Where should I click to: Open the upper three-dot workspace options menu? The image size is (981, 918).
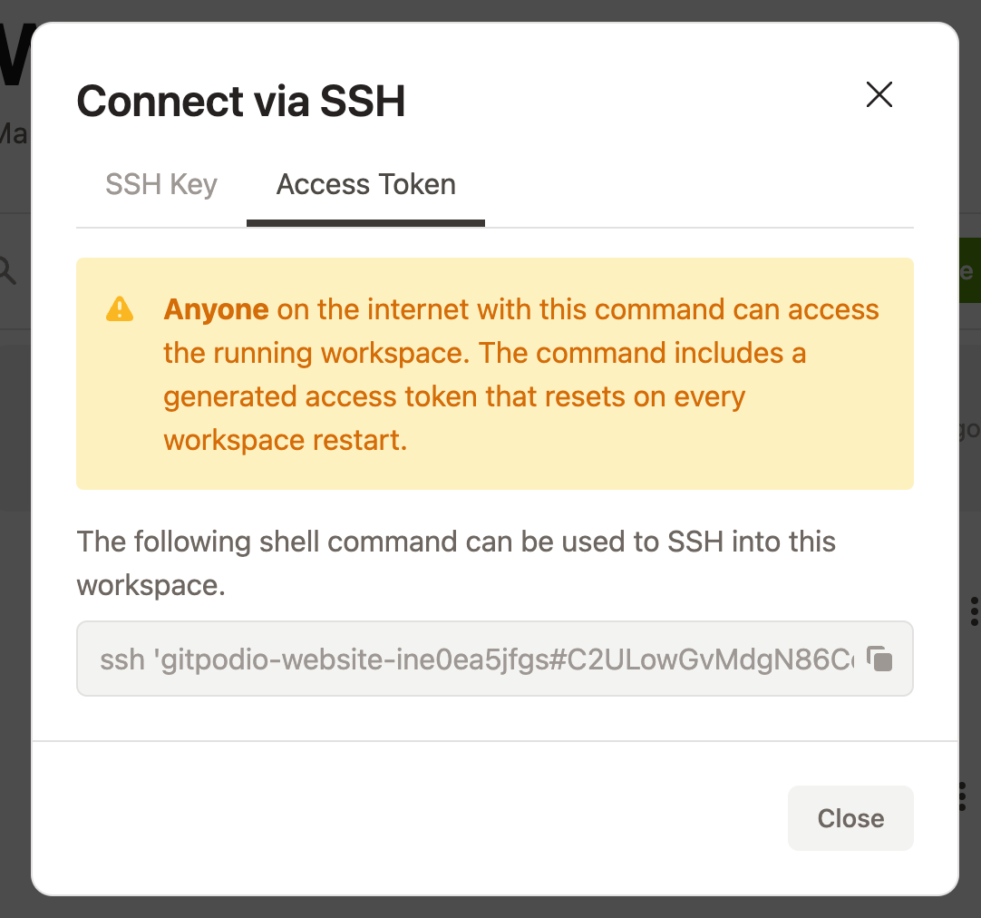(x=974, y=611)
